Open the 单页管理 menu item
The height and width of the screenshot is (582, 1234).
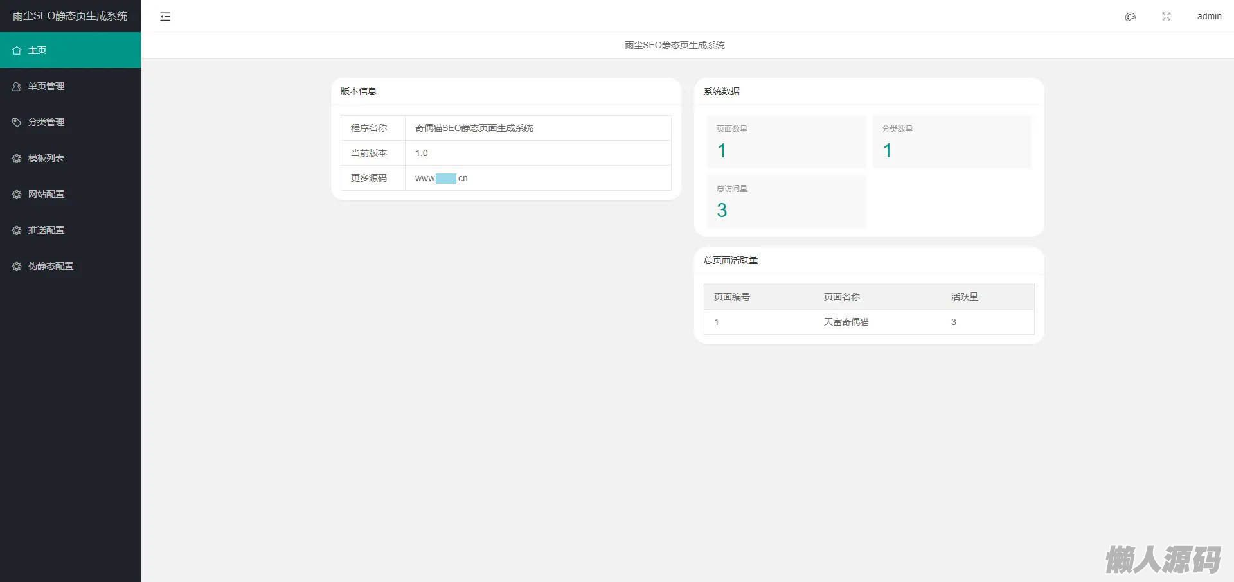(46, 86)
